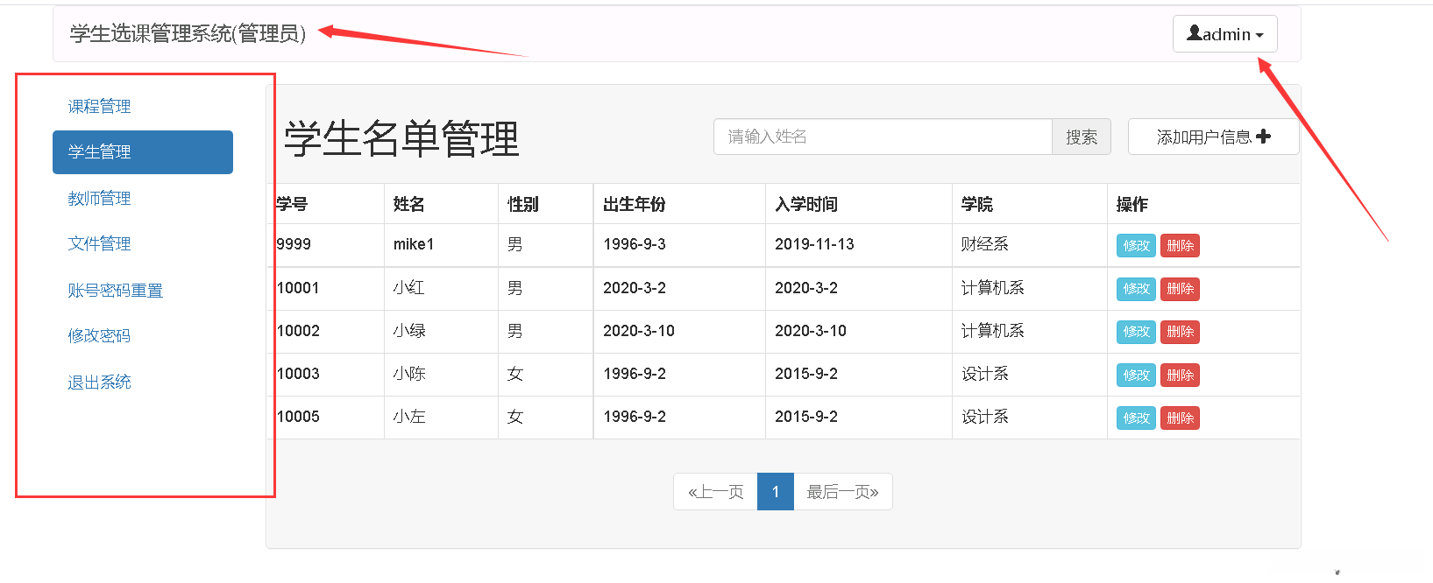The height and width of the screenshot is (583, 1433).
Task: Click 退出系统 to log out
Action: pos(99,383)
